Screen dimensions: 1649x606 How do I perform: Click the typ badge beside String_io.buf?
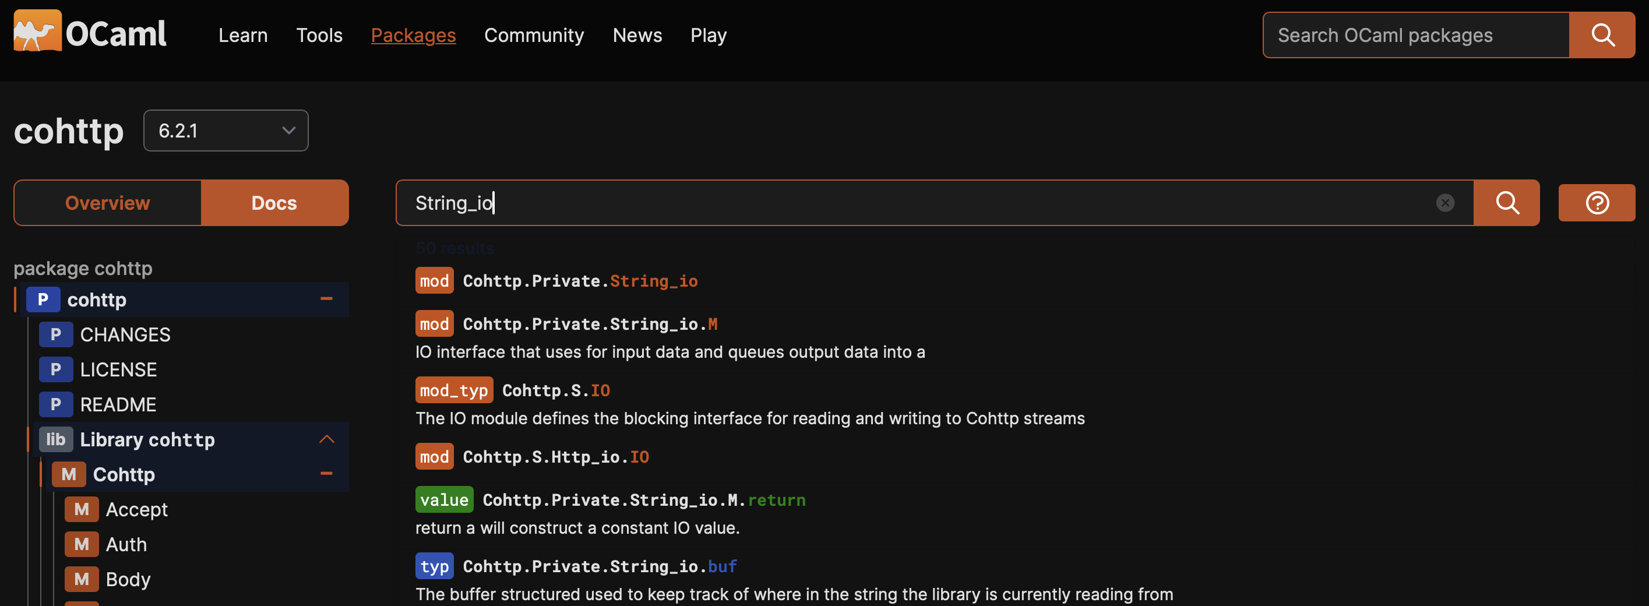(x=434, y=566)
